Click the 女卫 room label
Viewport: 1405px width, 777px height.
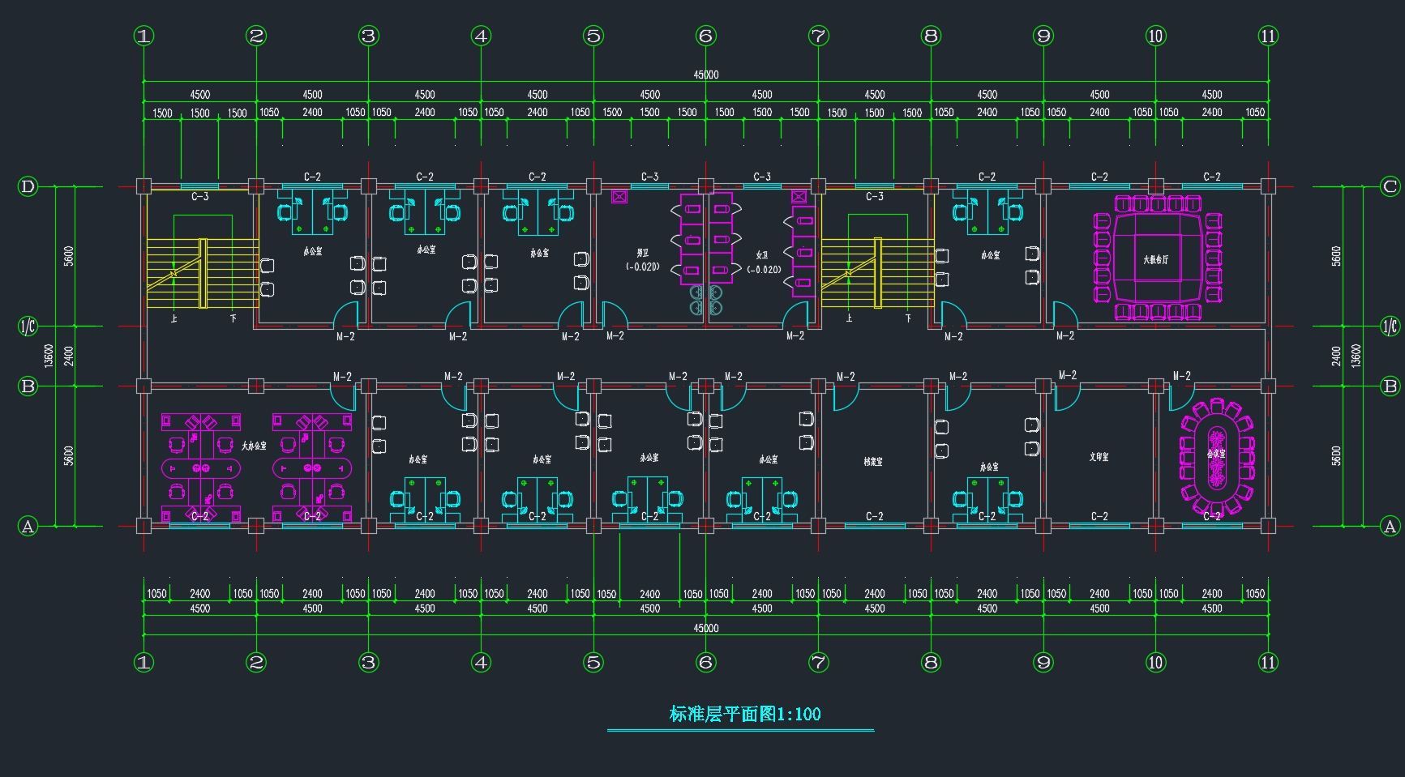[762, 254]
